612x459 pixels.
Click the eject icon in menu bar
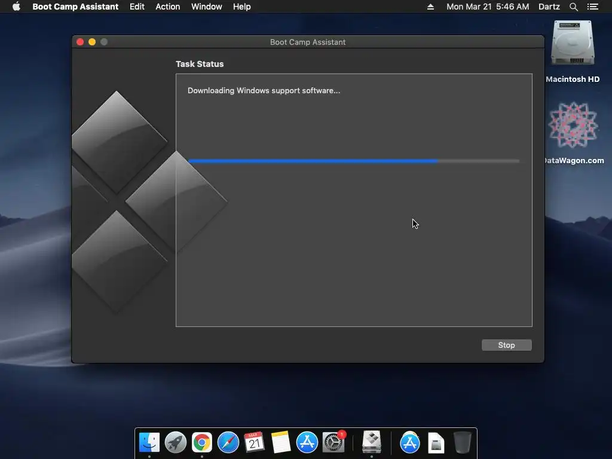(430, 7)
